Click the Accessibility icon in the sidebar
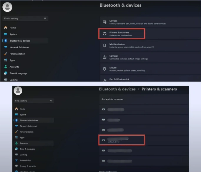 click(16, 160)
